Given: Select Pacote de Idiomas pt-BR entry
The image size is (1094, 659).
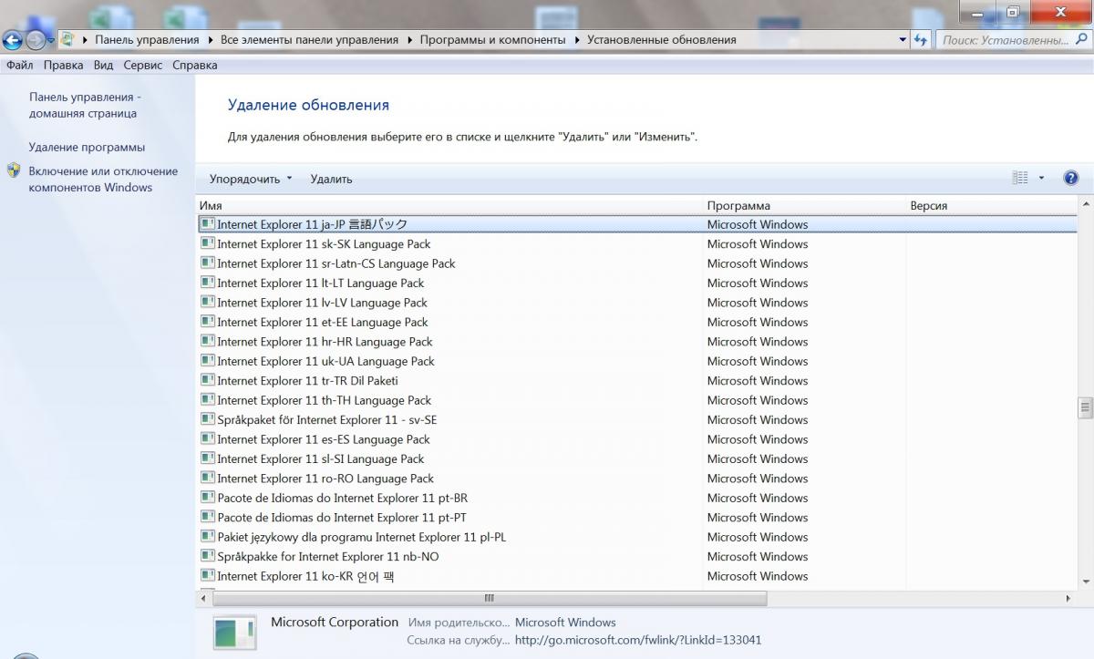Looking at the screenshot, I should 343,499.
